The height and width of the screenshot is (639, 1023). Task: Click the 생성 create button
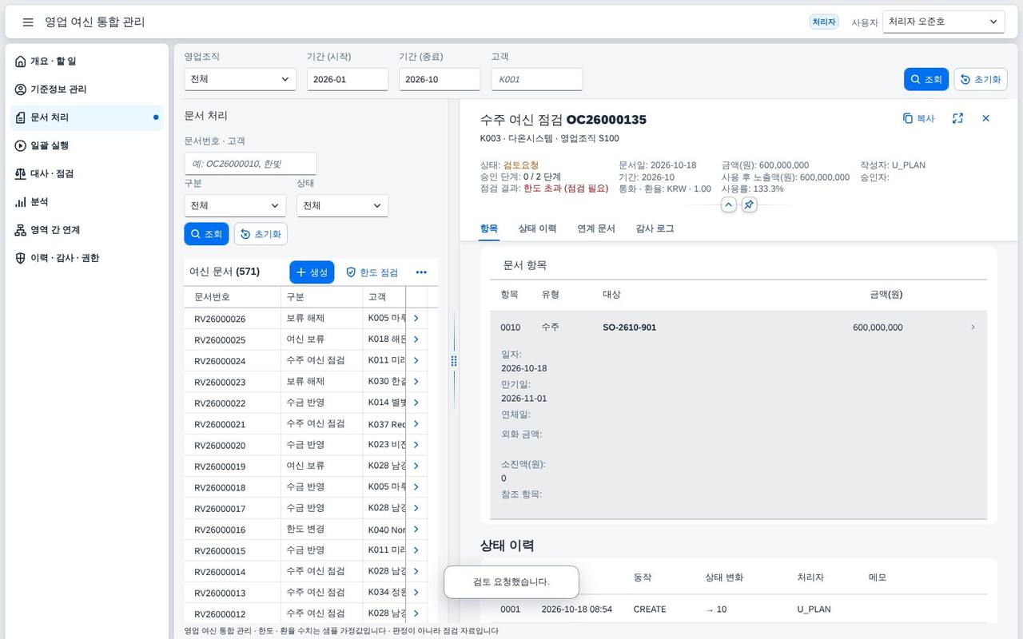(x=312, y=272)
